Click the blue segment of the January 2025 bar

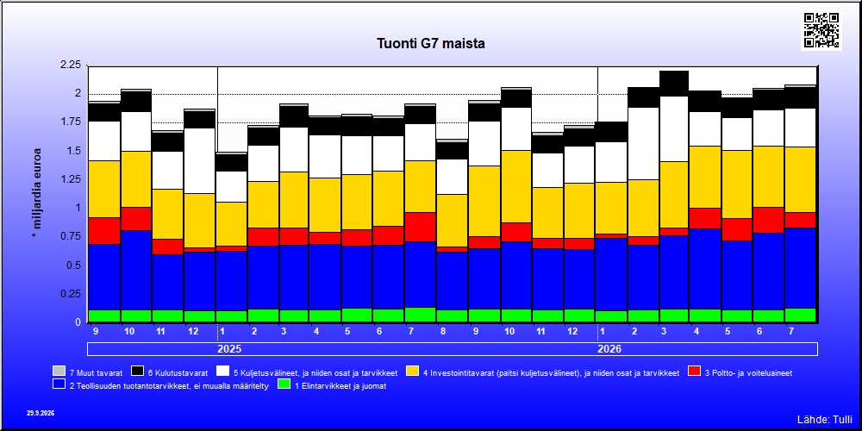(231, 281)
